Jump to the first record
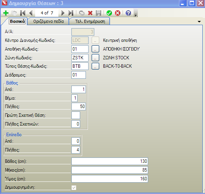The height and width of the screenshot is (194, 205). pos(23,13)
